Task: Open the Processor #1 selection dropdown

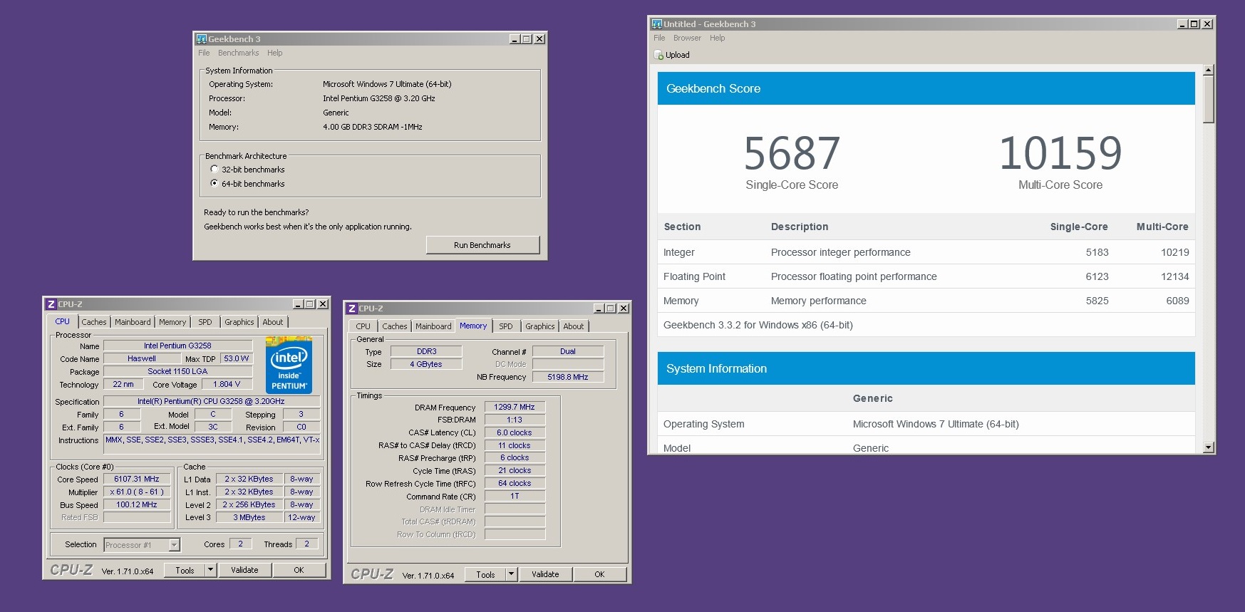Action: [x=175, y=545]
